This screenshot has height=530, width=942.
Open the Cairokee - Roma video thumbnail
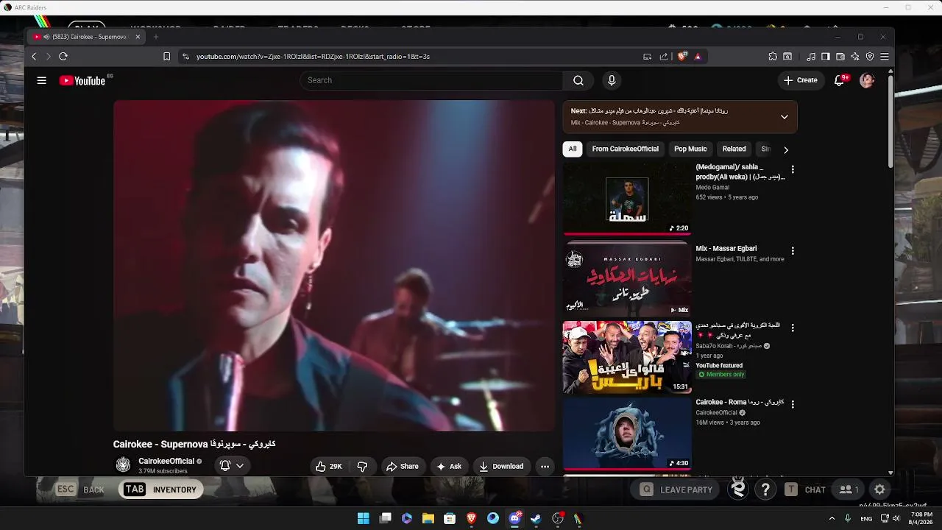[x=627, y=434]
